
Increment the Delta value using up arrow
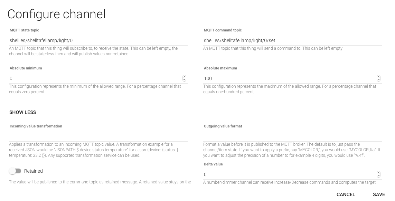(x=378, y=173)
